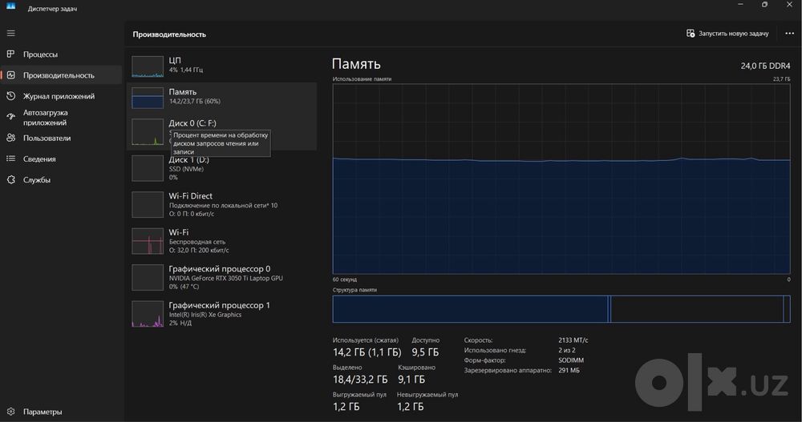This screenshot has width=802, height=422.
Task: Select Диск 0 (C: F:) graph thumbnail
Action: (x=148, y=132)
